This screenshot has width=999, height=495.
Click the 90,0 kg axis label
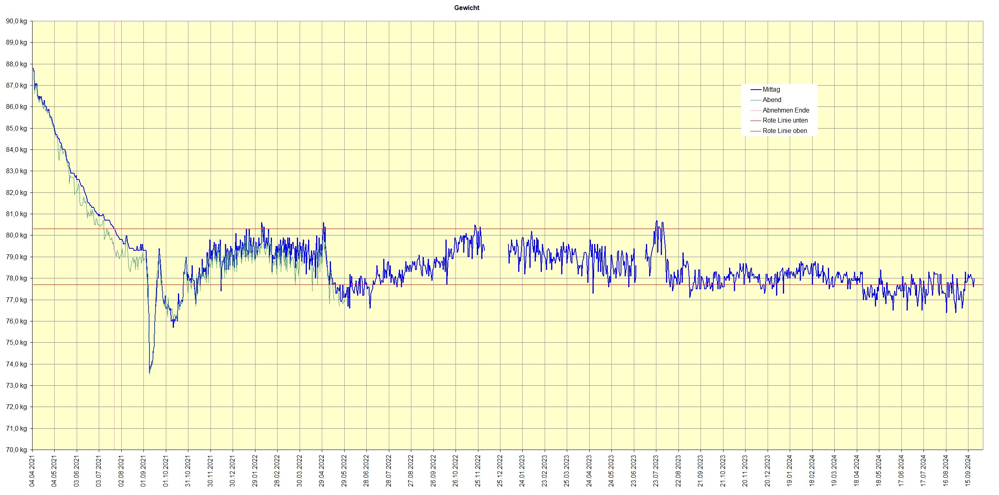click(x=16, y=21)
